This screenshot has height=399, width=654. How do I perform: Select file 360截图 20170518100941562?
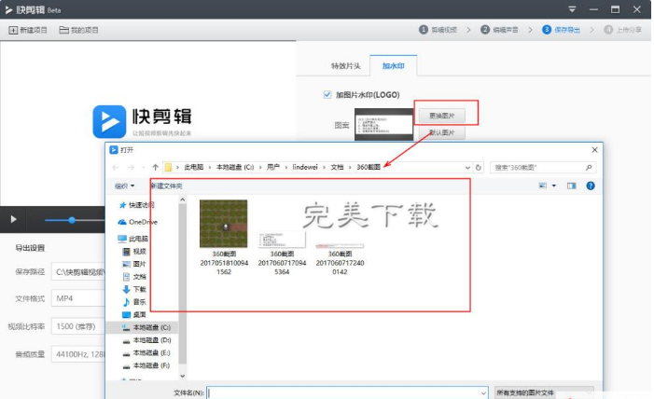[224, 237]
